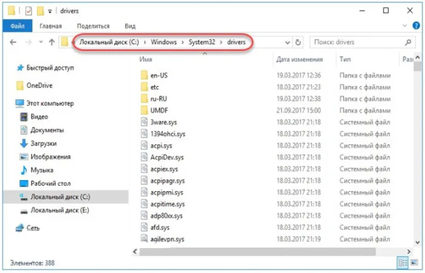Select file adp80xx.sys
Image resolution: width=425 pixels, height=273 pixels.
tap(167, 216)
